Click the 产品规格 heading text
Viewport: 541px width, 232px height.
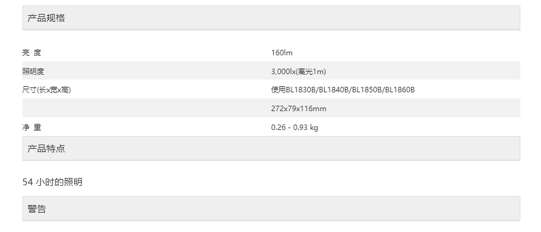click(46, 18)
